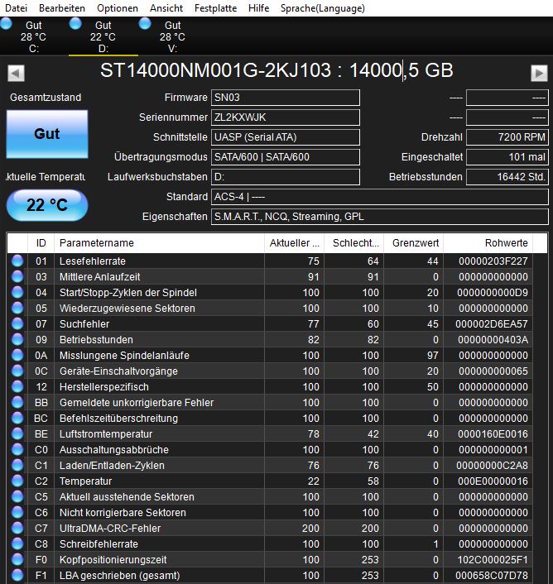Click the Schnittstelle field UASP (Serial ATA)

pos(286,137)
